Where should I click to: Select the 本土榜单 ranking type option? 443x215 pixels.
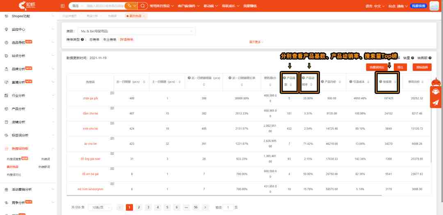pyautogui.click(x=110, y=40)
